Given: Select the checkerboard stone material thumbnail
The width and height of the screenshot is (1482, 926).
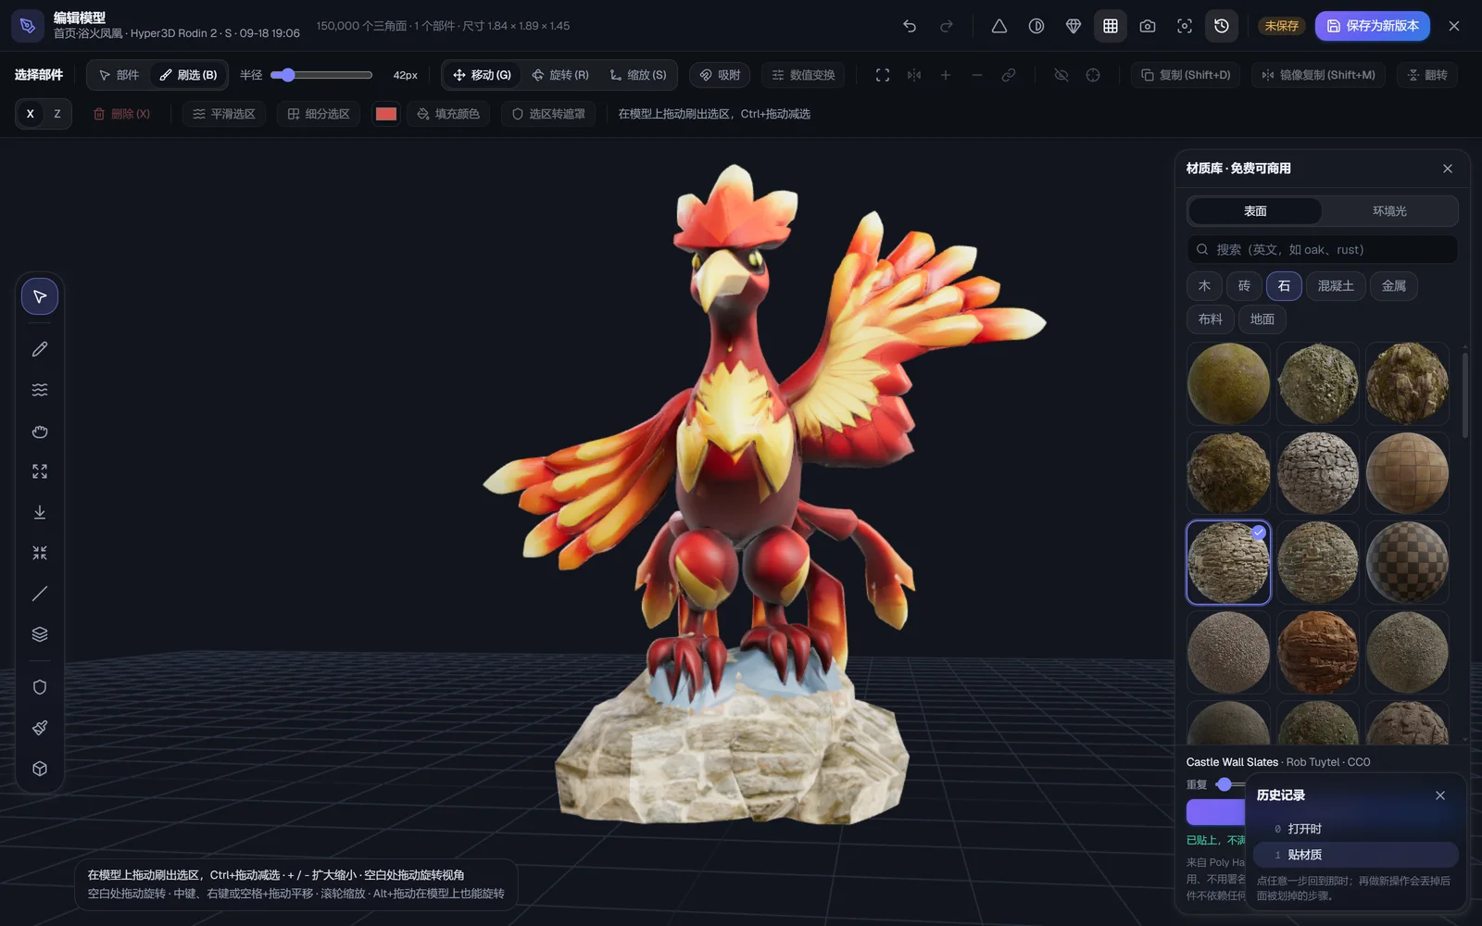Looking at the screenshot, I should click(x=1407, y=562).
